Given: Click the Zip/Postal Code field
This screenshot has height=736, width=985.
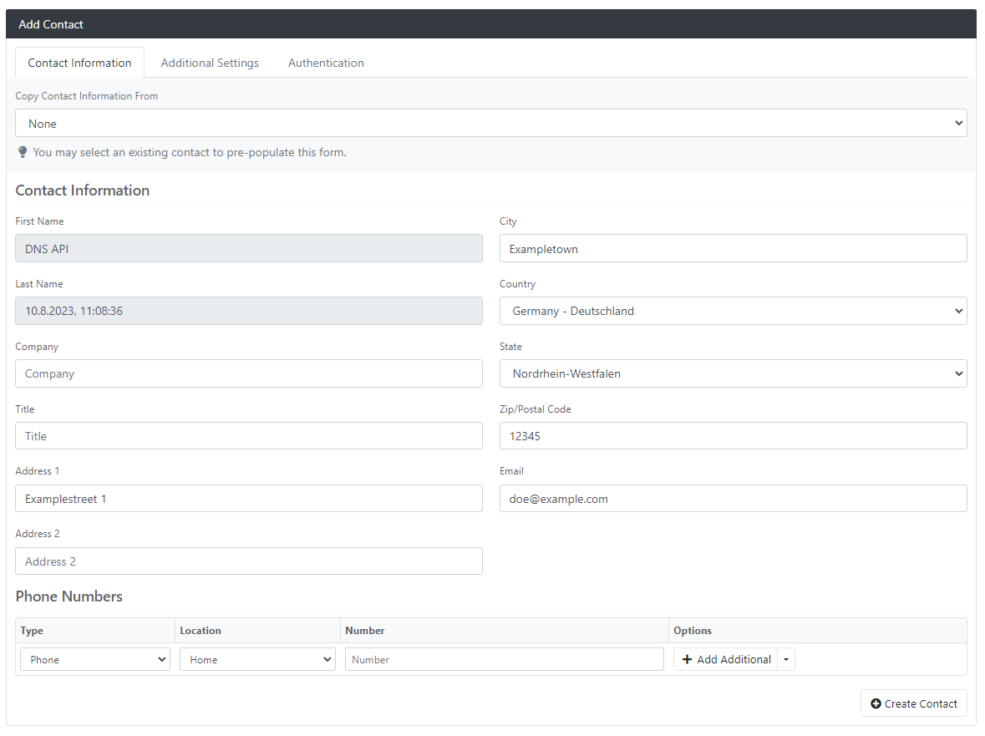Looking at the screenshot, I should [x=733, y=436].
